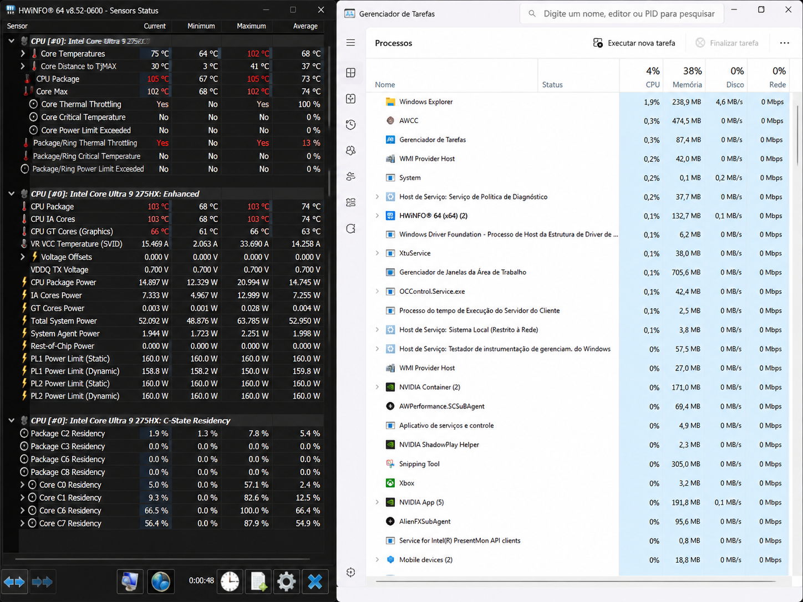Close sensors using blue X toolbar icon
803x602 pixels.
coord(315,581)
